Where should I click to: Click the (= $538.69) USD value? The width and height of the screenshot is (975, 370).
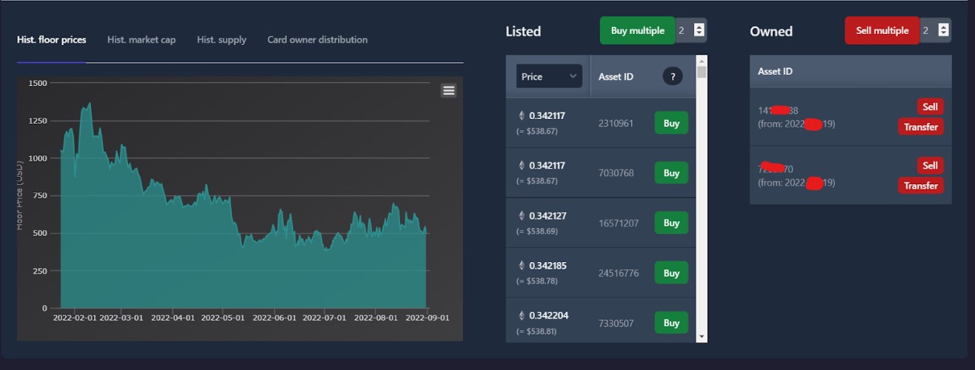[537, 231]
